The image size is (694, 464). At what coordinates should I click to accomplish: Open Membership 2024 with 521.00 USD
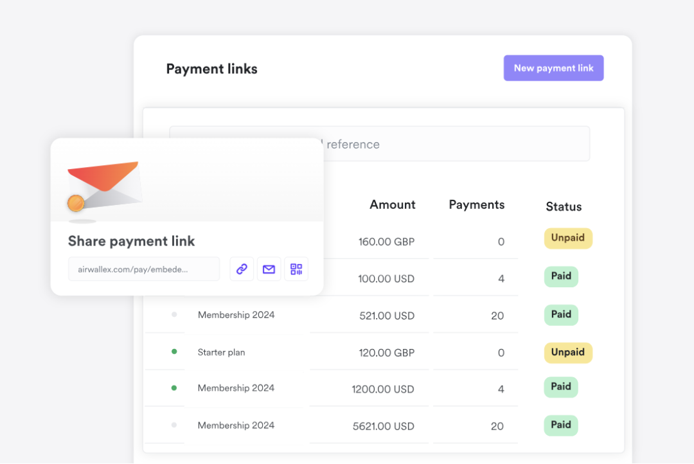point(236,315)
